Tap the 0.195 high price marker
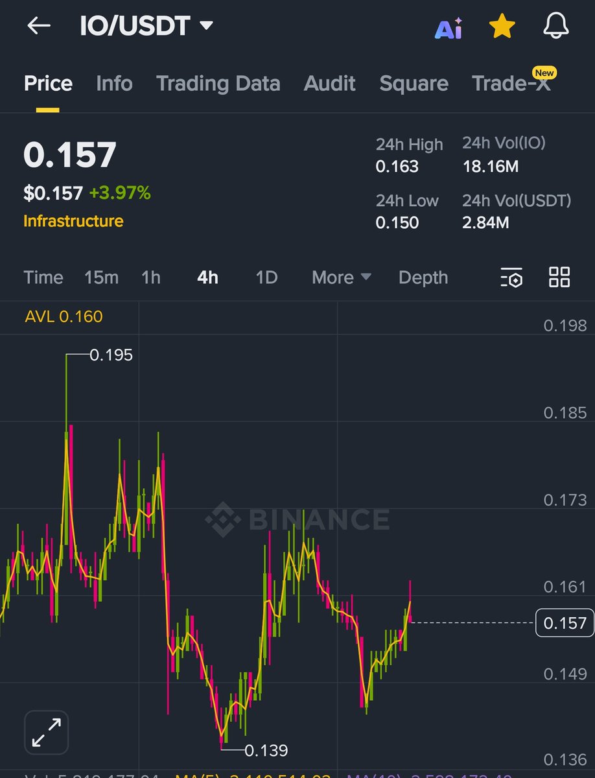Image resolution: width=595 pixels, height=778 pixels. (111, 355)
